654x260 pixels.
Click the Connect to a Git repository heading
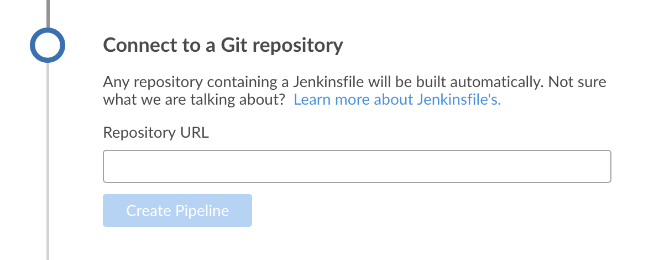(223, 45)
